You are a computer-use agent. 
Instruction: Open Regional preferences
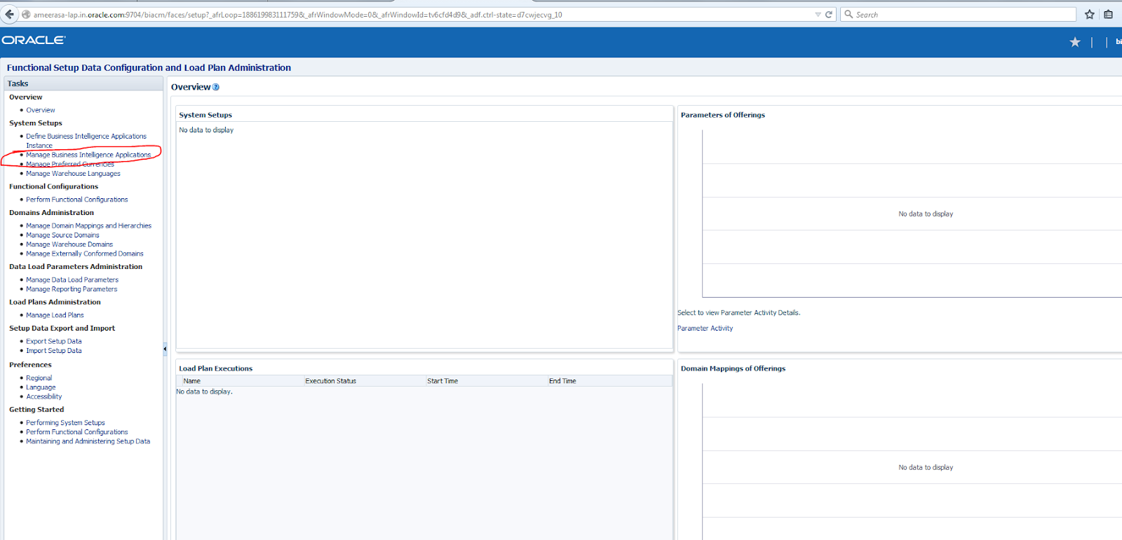[x=39, y=378]
